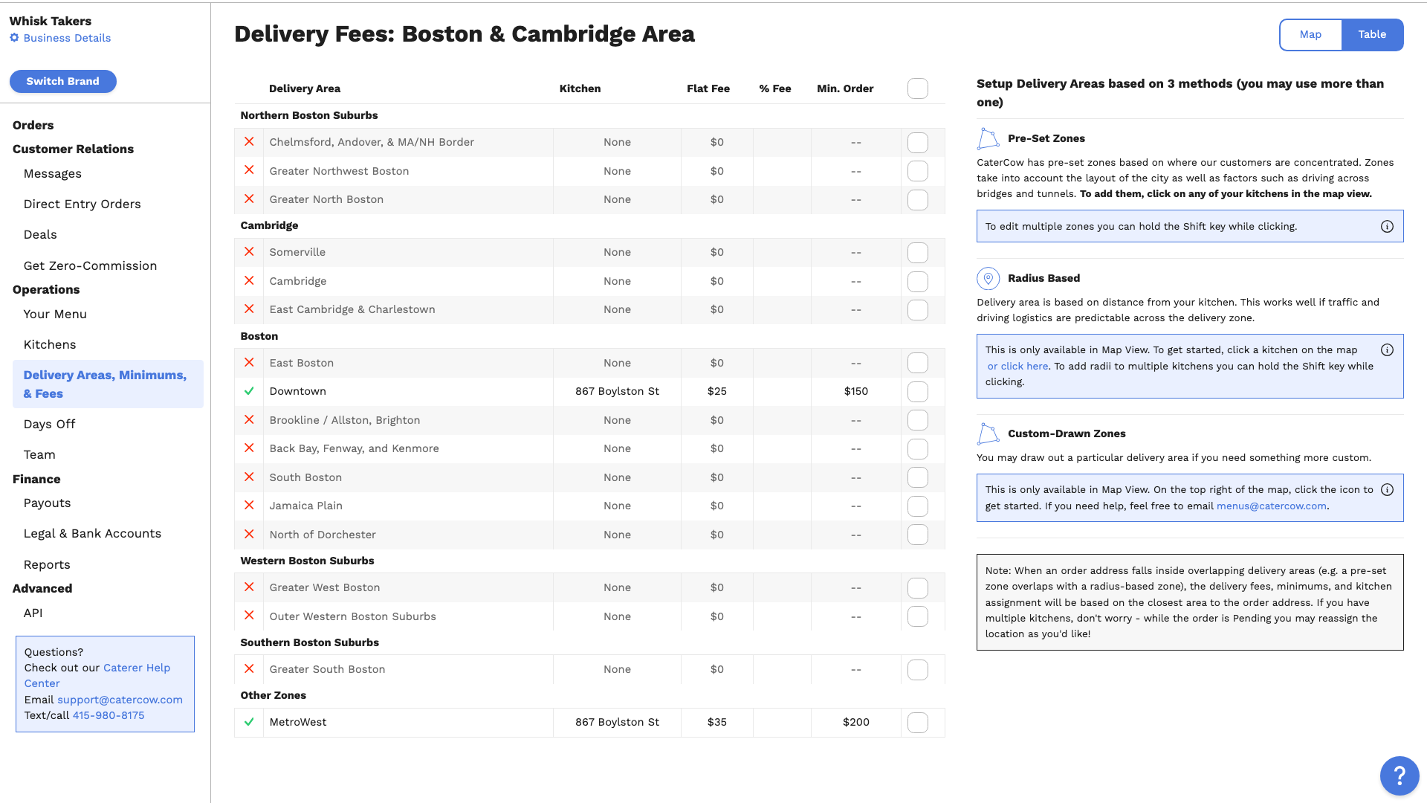Click the green checkmark icon beside MetroWest

[x=249, y=722]
